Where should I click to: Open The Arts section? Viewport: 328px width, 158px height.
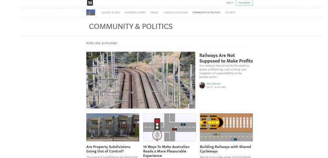pyautogui.click(x=230, y=12)
